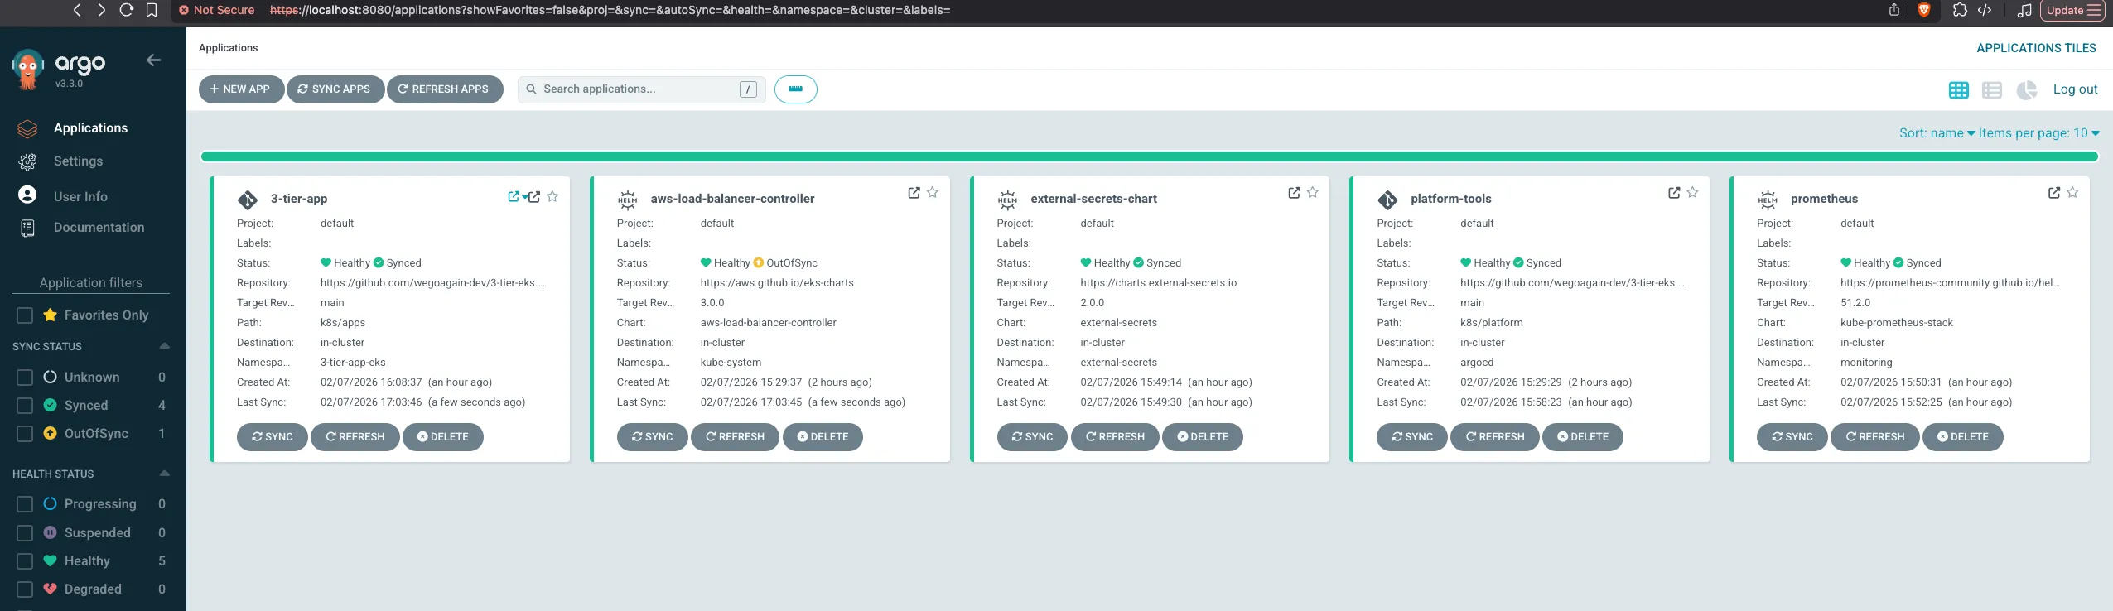2113x611 pixels.
Task: Change the Items per page dropdown
Action: (2038, 133)
